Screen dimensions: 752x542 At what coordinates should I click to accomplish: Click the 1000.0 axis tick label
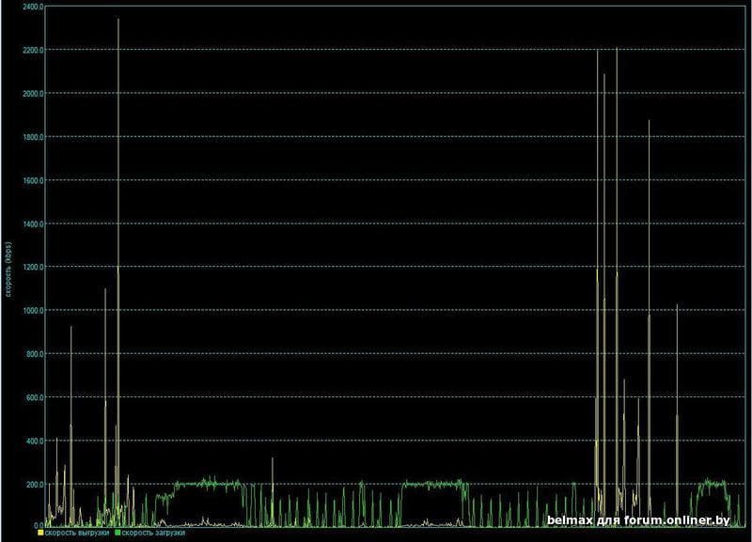33,311
